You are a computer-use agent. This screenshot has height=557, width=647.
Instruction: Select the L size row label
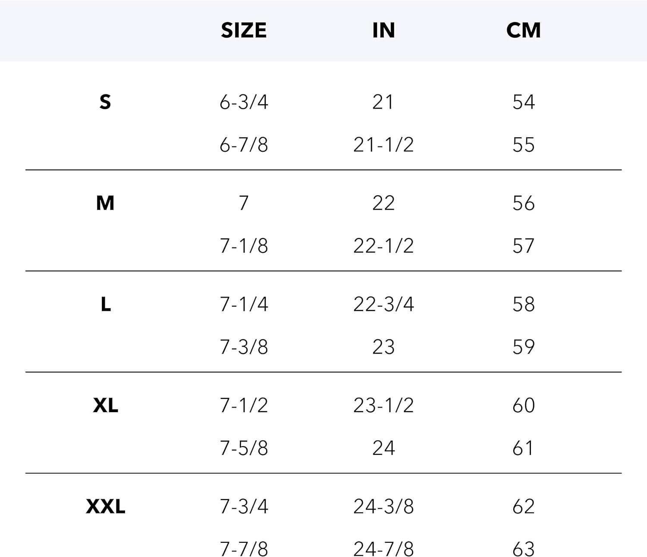106,304
